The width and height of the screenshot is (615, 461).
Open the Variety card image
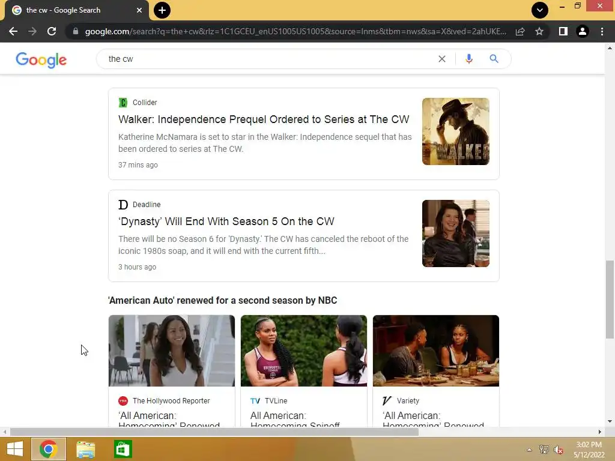click(x=436, y=351)
